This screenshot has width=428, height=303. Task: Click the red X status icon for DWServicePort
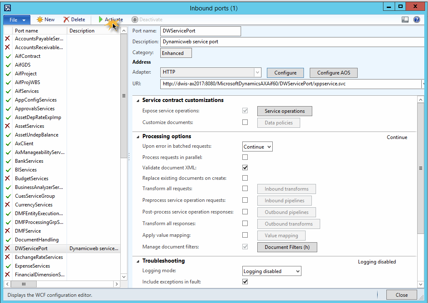tap(7, 248)
